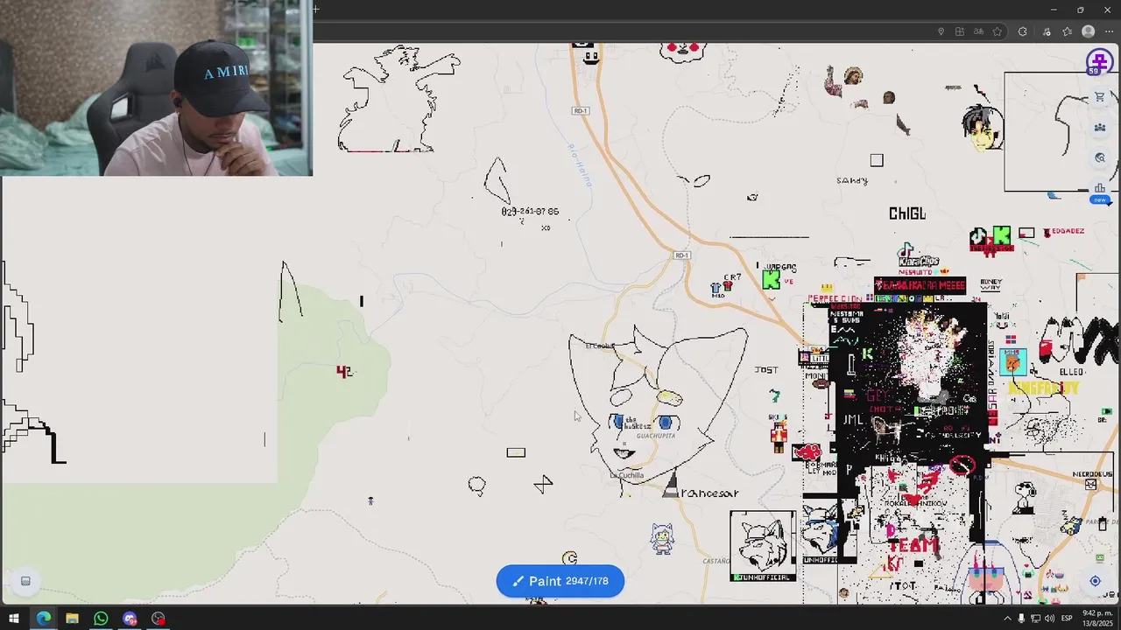Open the browser extensions puzzle icon
The height and width of the screenshot is (630, 1121).
click(x=1022, y=31)
